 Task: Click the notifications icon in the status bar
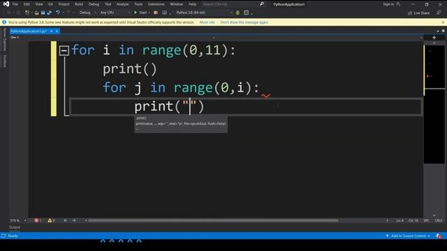coord(439,236)
